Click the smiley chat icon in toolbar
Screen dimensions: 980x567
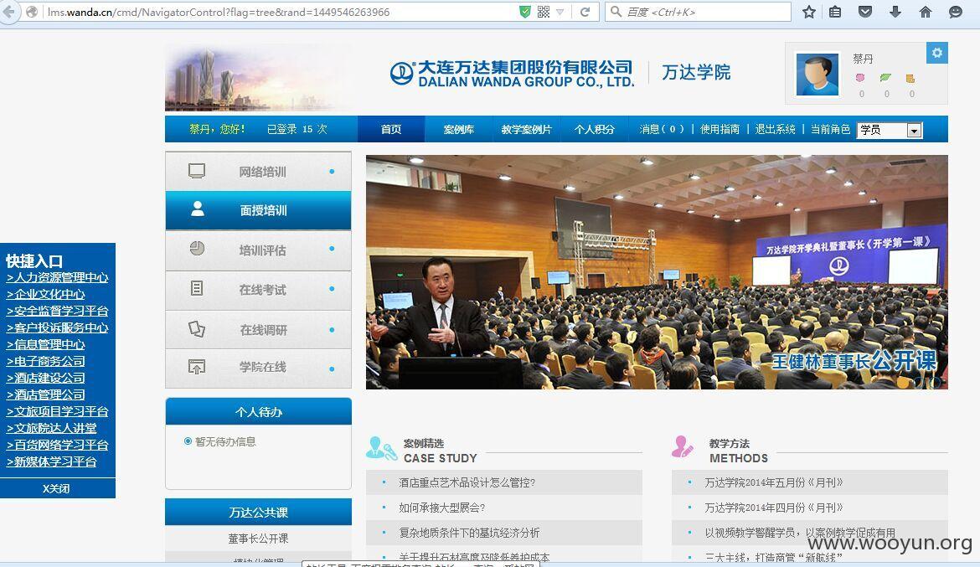tap(956, 12)
